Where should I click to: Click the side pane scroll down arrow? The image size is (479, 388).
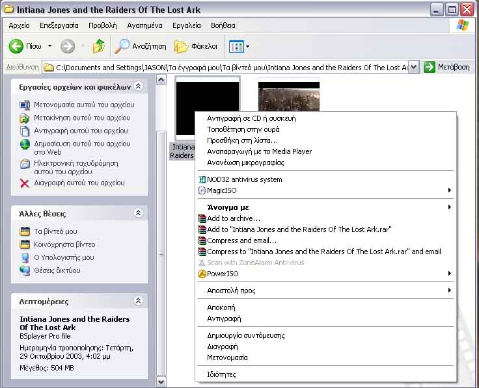click(161, 382)
